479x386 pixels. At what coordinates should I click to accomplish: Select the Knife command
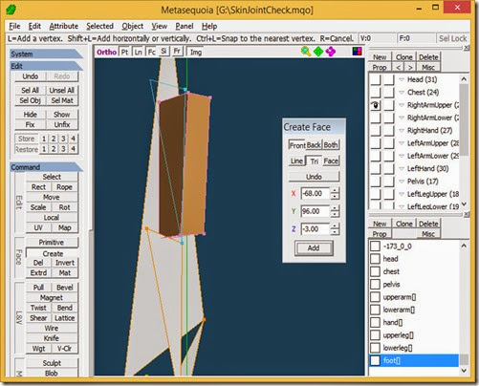[x=52, y=338]
